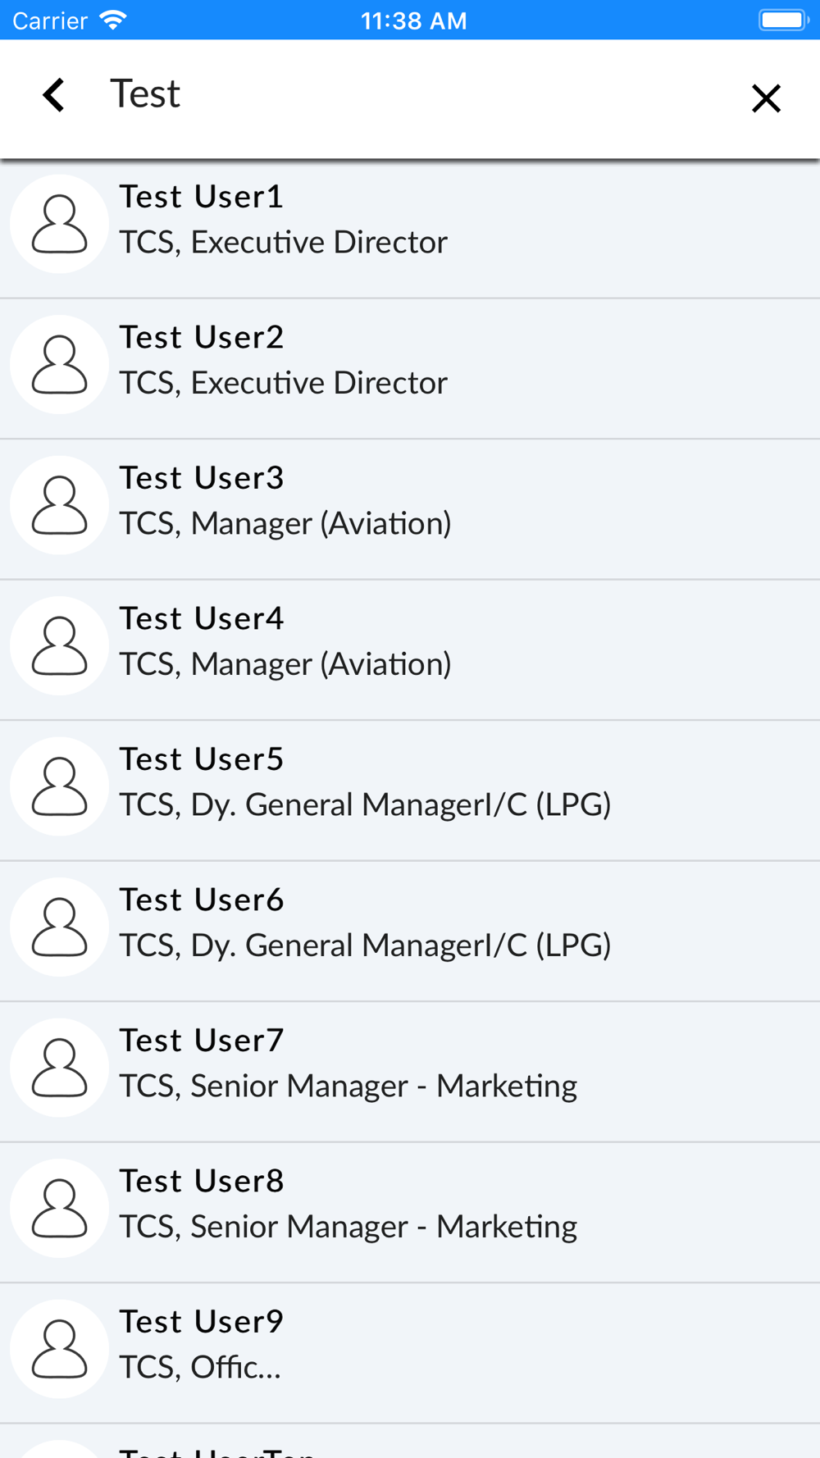Open Test User6 avatar icon
The height and width of the screenshot is (1458, 820).
pyautogui.click(x=59, y=927)
